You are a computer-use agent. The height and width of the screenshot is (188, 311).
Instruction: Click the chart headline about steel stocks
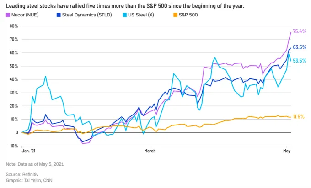click(136, 6)
